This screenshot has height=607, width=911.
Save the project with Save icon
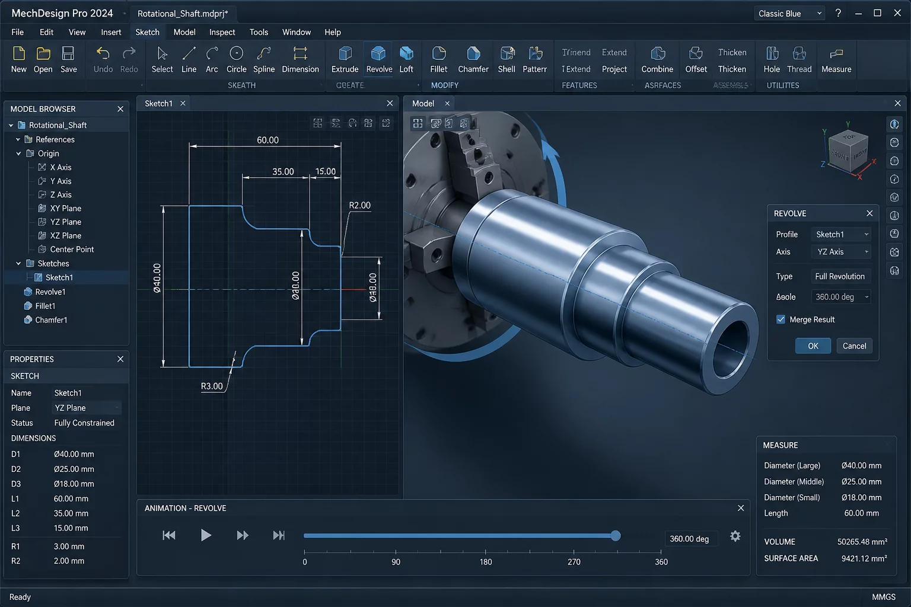coord(68,54)
